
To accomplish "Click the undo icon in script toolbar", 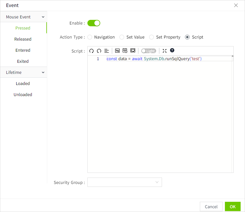I will pos(91,51).
